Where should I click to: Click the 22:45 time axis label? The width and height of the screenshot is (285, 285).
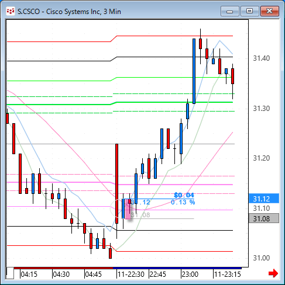(158, 274)
